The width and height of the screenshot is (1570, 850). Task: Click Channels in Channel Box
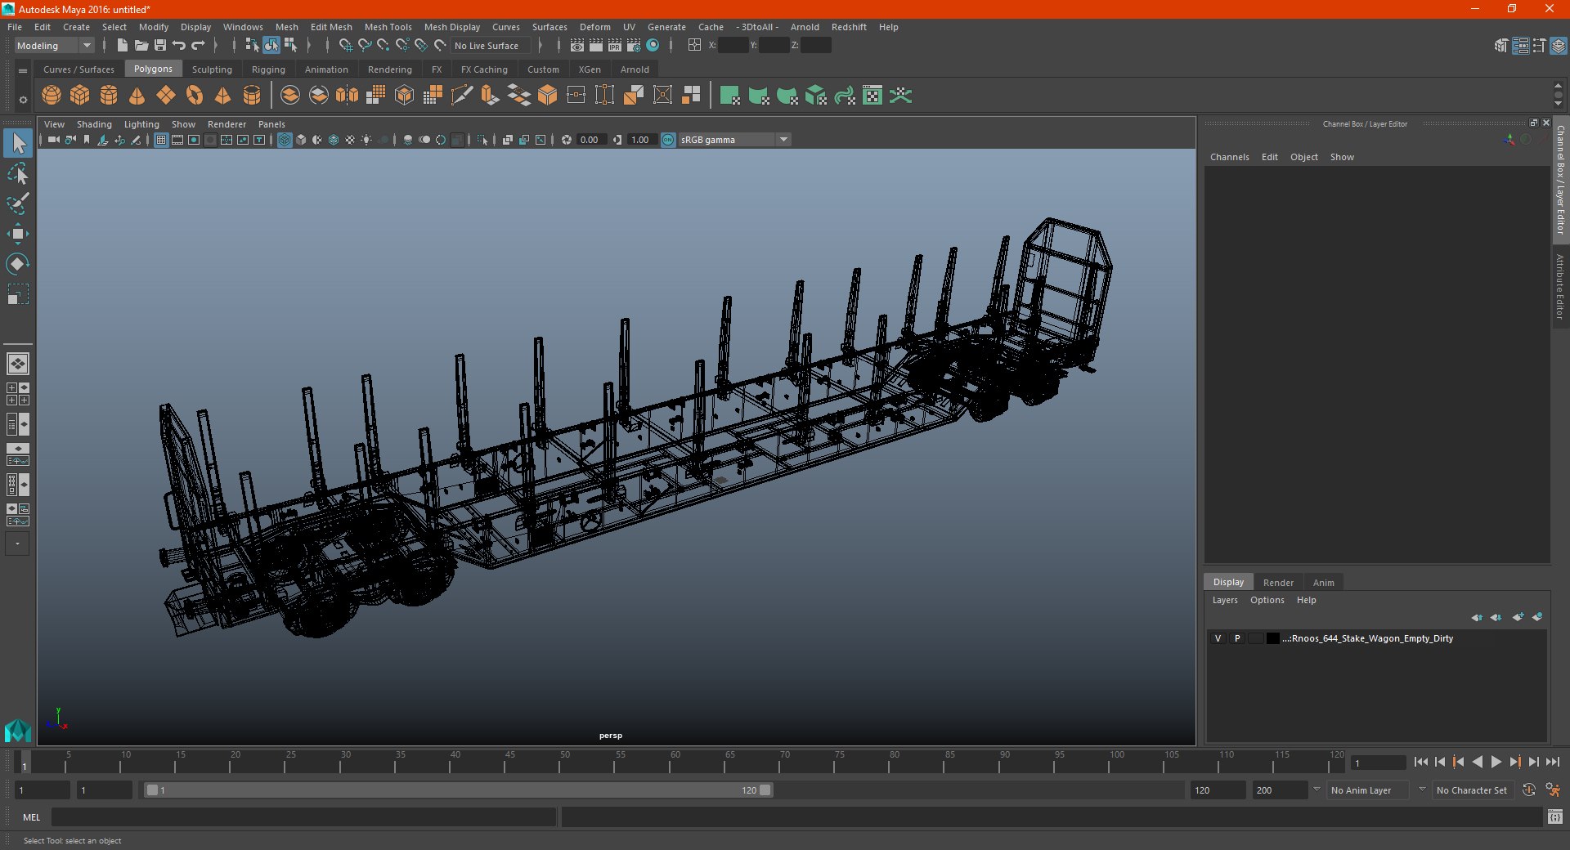pos(1229,157)
